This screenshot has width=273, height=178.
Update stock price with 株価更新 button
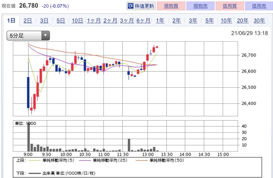(x=141, y=6)
